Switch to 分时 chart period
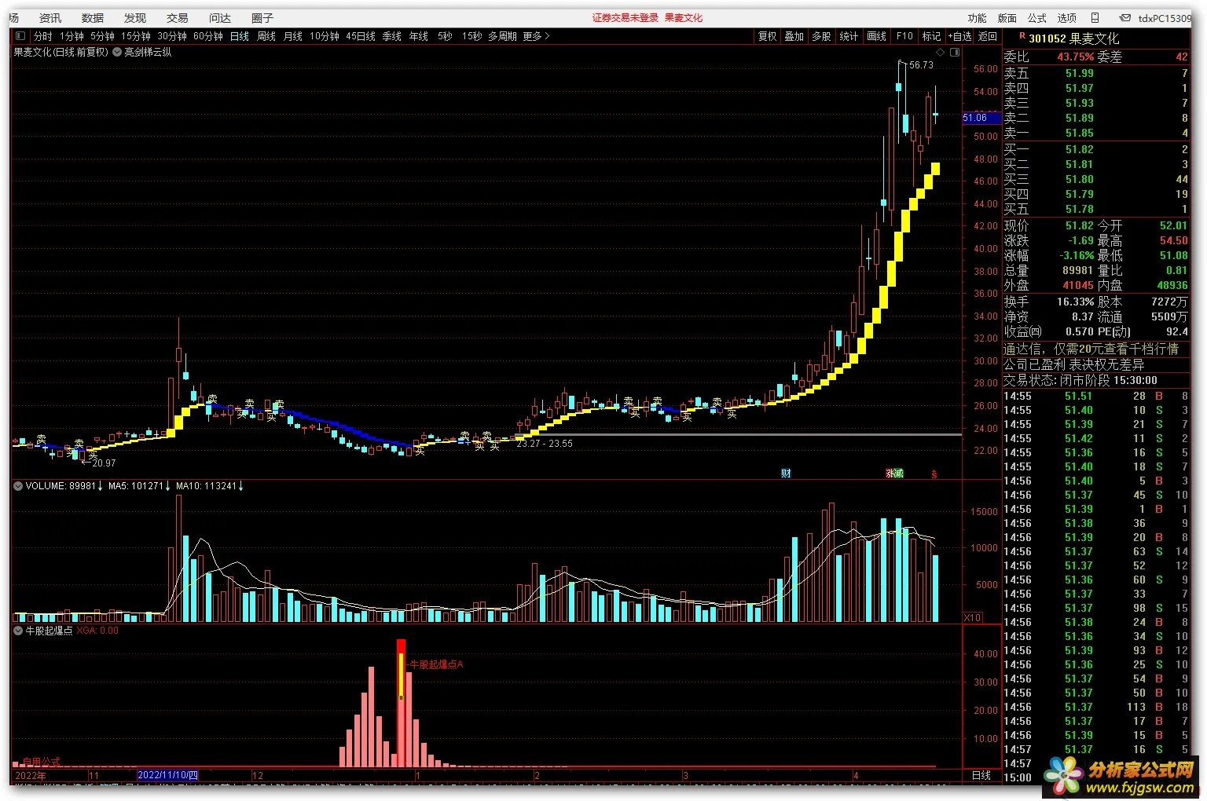Image resolution: width=1207 pixels, height=801 pixels. [x=42, y=36]
